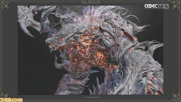The height and width of the screenshot is (102, 181).
Task: Click the creature render image
Action: 90,50
